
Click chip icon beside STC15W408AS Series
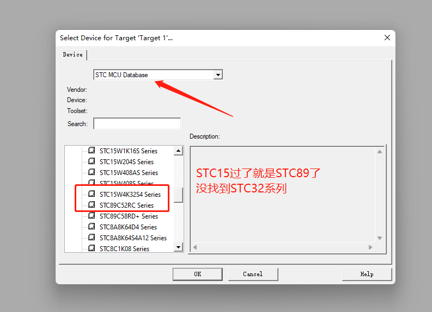pos(92,172)
